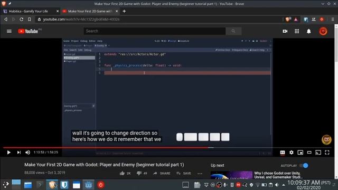Expand hidden system tray icons arrow
Image resolution: width=338 pixels, height=190 pixels.
[284, 185]
